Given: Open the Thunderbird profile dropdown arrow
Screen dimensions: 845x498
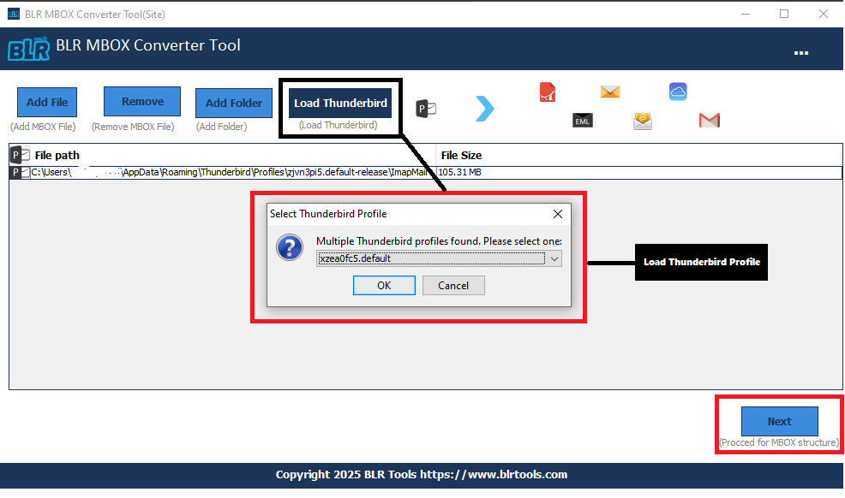Looking at the screenshot, I should pos(554,258).
